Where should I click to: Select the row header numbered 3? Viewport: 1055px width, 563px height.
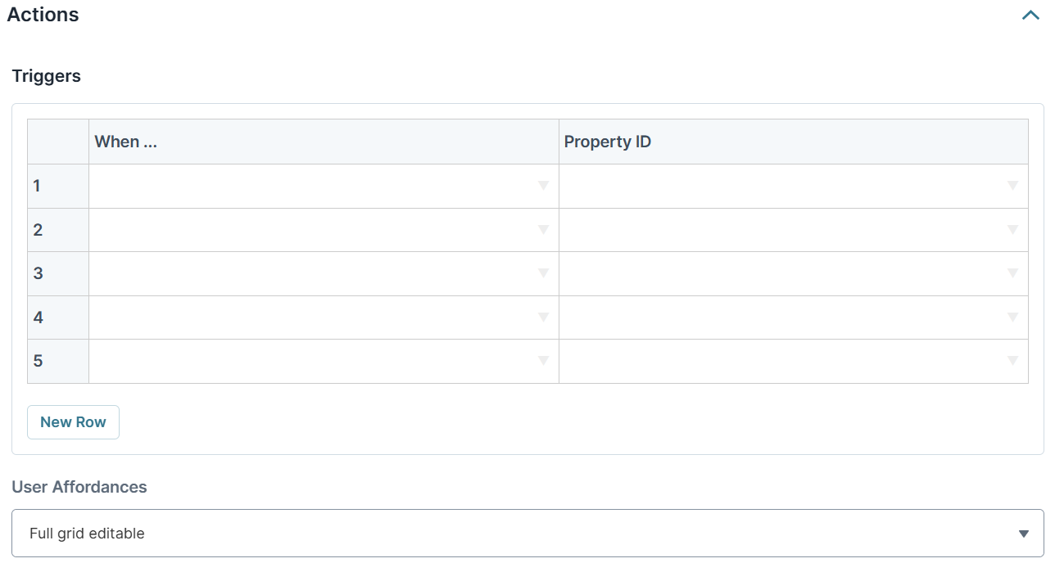click(x=57, y=273)
